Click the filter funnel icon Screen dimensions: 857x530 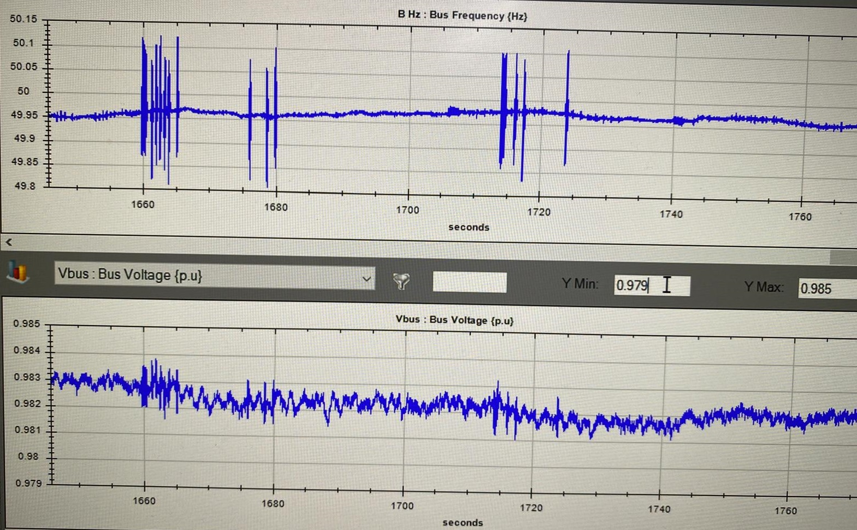(401, 281)
